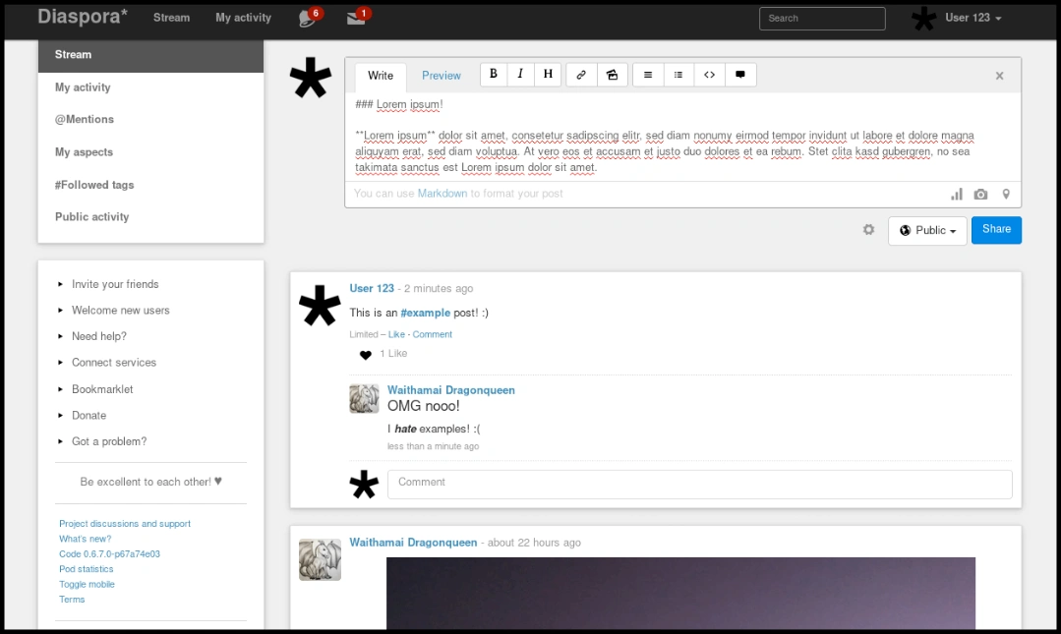Viewport: 1061px width, 634px height.
Task: Upload a photo with the camera icon
Action: click(980, 195)
